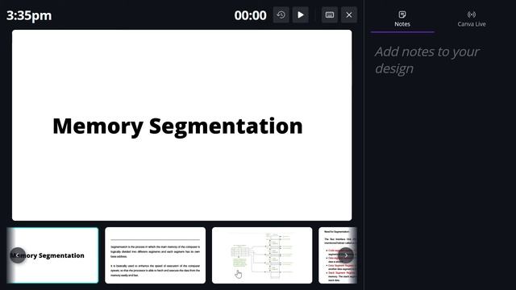Select the segmentation definition text slide thumbnail
The image size is (516, 290).
[155, 255]
